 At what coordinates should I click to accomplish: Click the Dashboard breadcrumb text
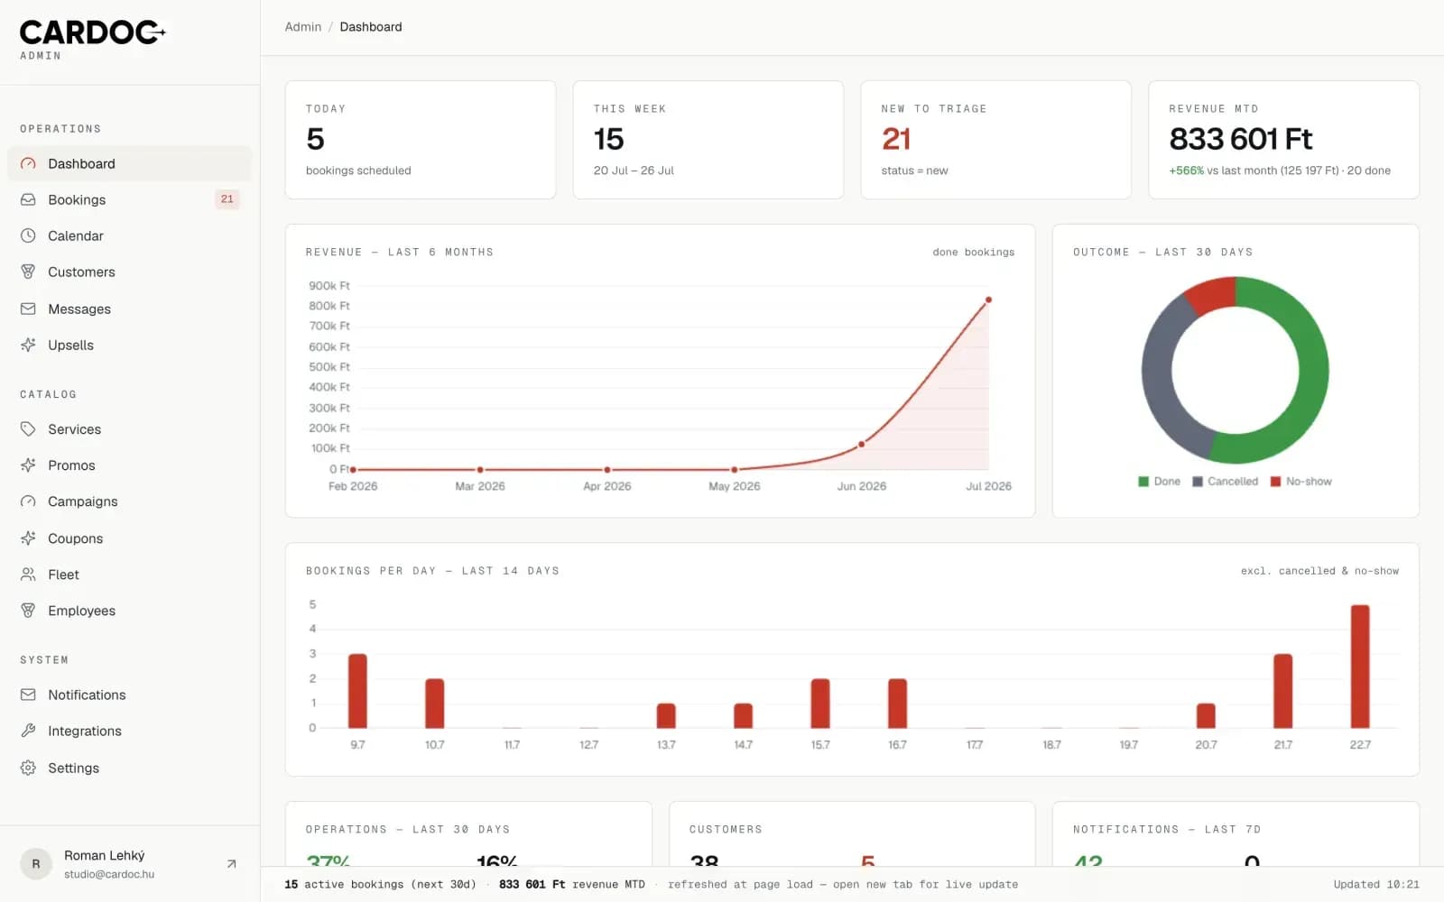[x=371, y=27]
